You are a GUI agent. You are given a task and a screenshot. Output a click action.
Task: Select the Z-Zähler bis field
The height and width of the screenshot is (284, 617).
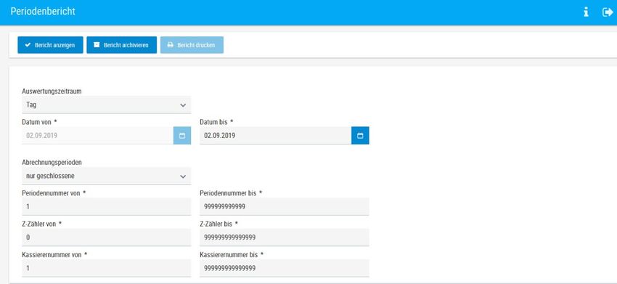click(x=284, y=237)
